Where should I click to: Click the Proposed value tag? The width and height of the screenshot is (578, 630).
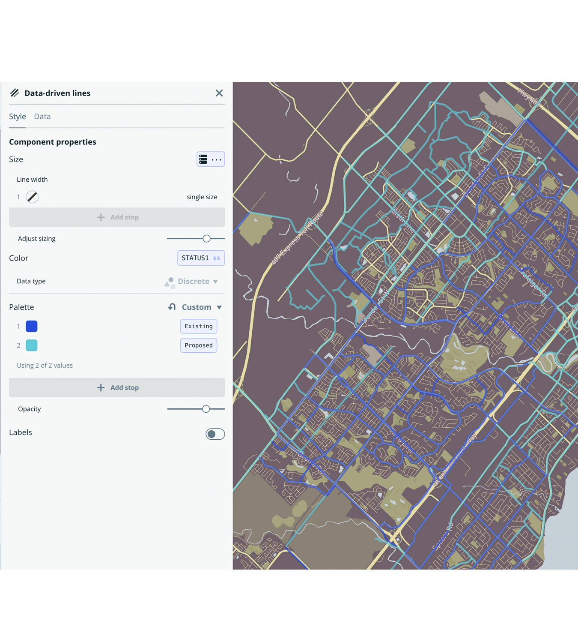[x=199, y=345]
